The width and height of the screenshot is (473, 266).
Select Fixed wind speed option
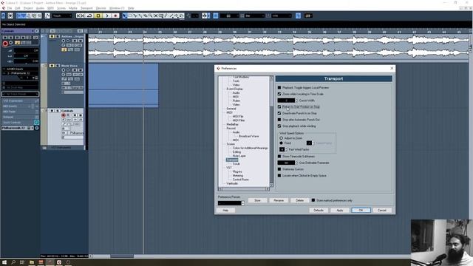tap(281, 143)
